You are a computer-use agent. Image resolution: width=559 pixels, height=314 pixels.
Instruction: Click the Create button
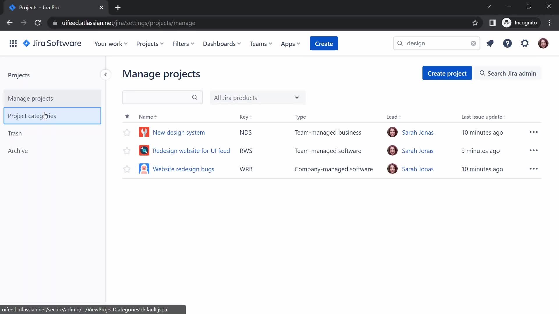[x=324, y=44]
